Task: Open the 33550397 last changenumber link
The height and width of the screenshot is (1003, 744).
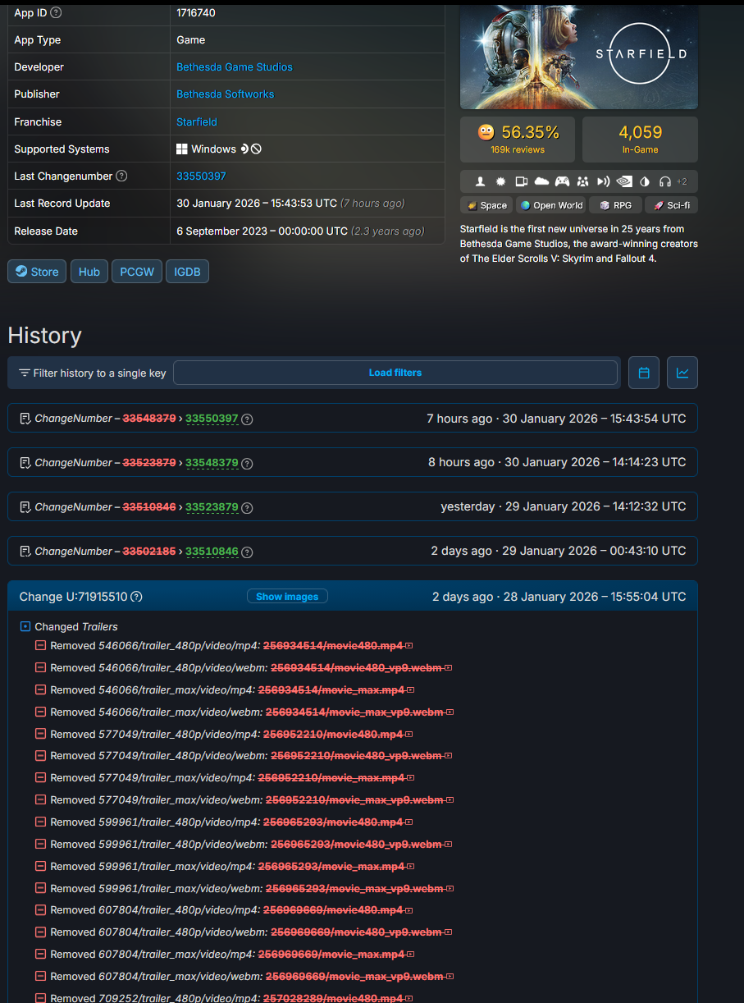Action: click(x=201, y=176)
